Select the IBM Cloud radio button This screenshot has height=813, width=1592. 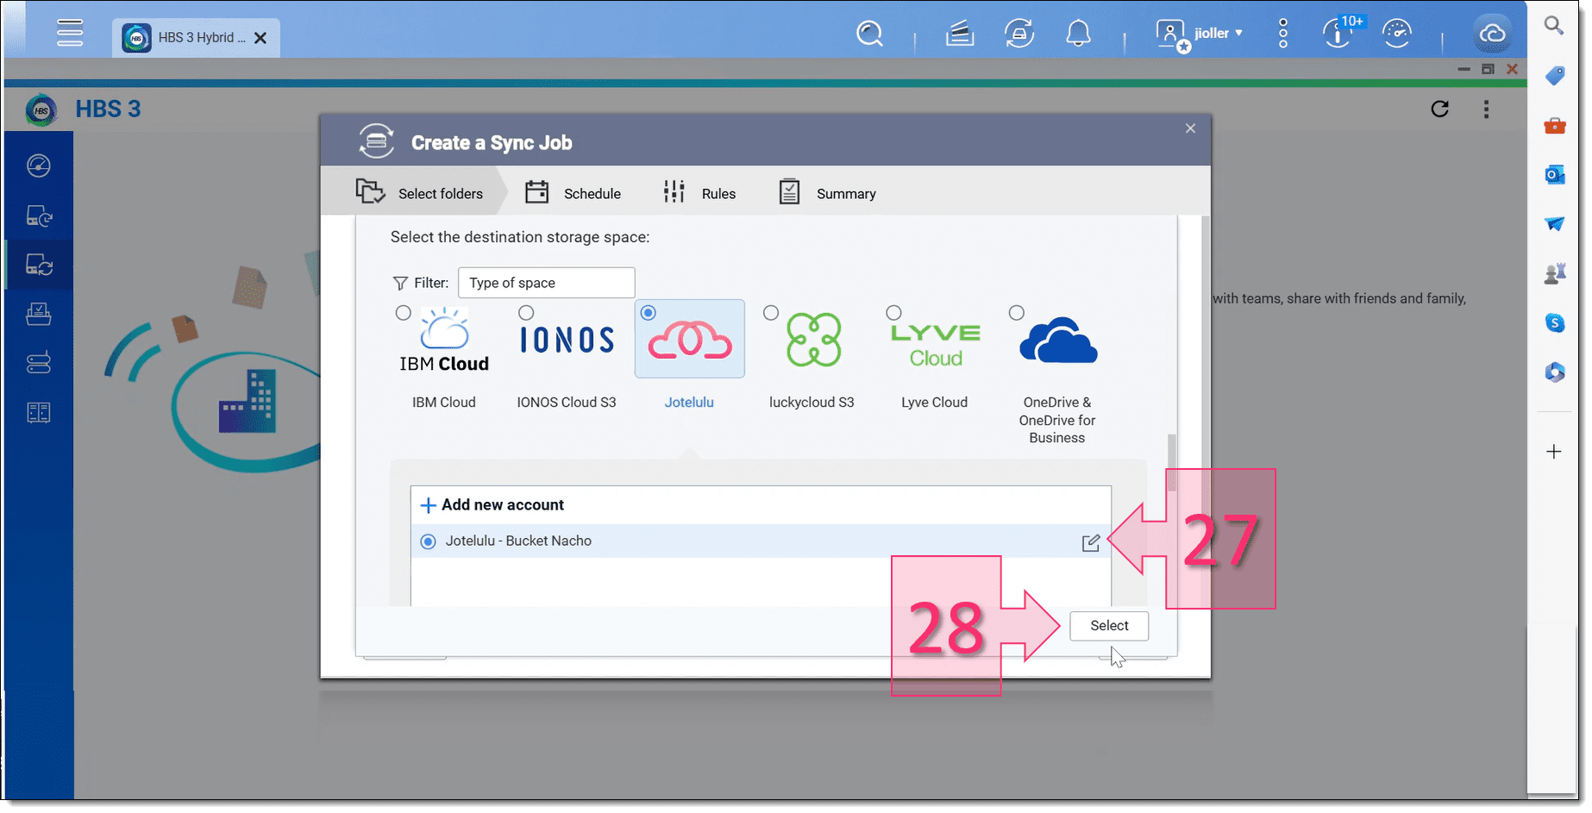pos(403,313)
